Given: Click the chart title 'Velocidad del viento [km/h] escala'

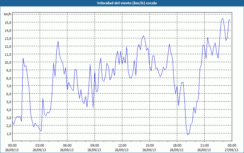Looking at the screenshot, I should point(127,3).
